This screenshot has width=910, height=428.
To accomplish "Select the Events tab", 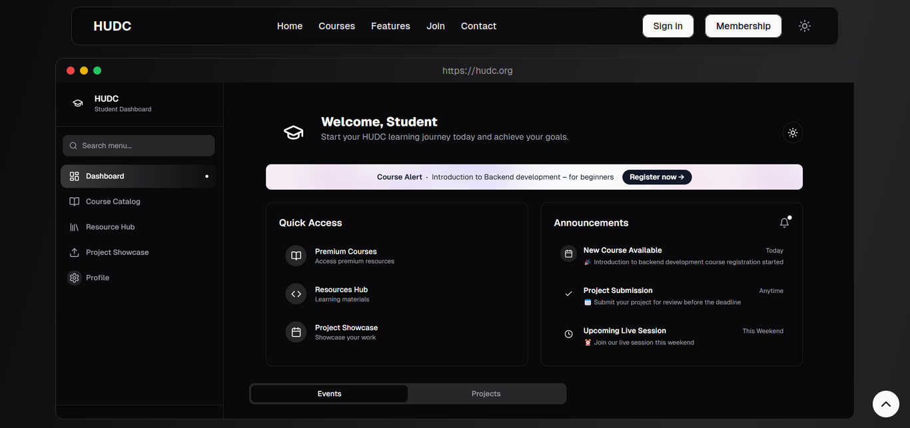I will (x=329, y=393).
